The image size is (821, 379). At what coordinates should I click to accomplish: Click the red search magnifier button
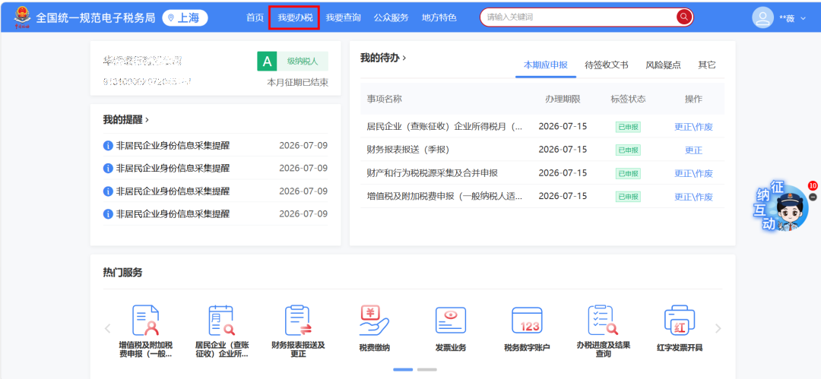click(684, 17)
